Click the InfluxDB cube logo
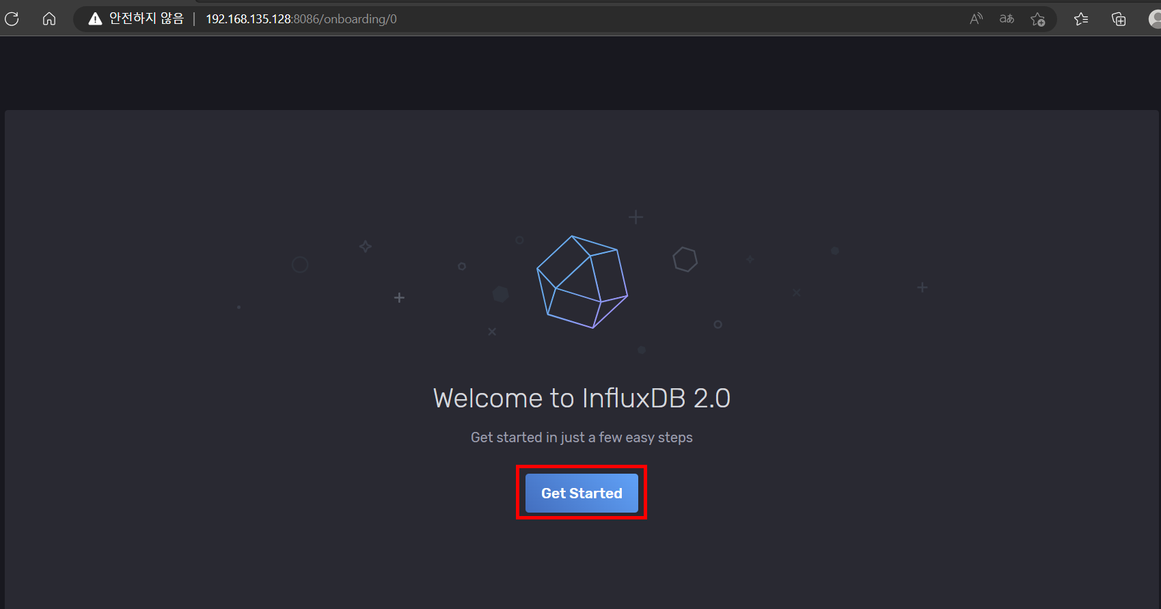1161x609 pixels. (582, 282)
